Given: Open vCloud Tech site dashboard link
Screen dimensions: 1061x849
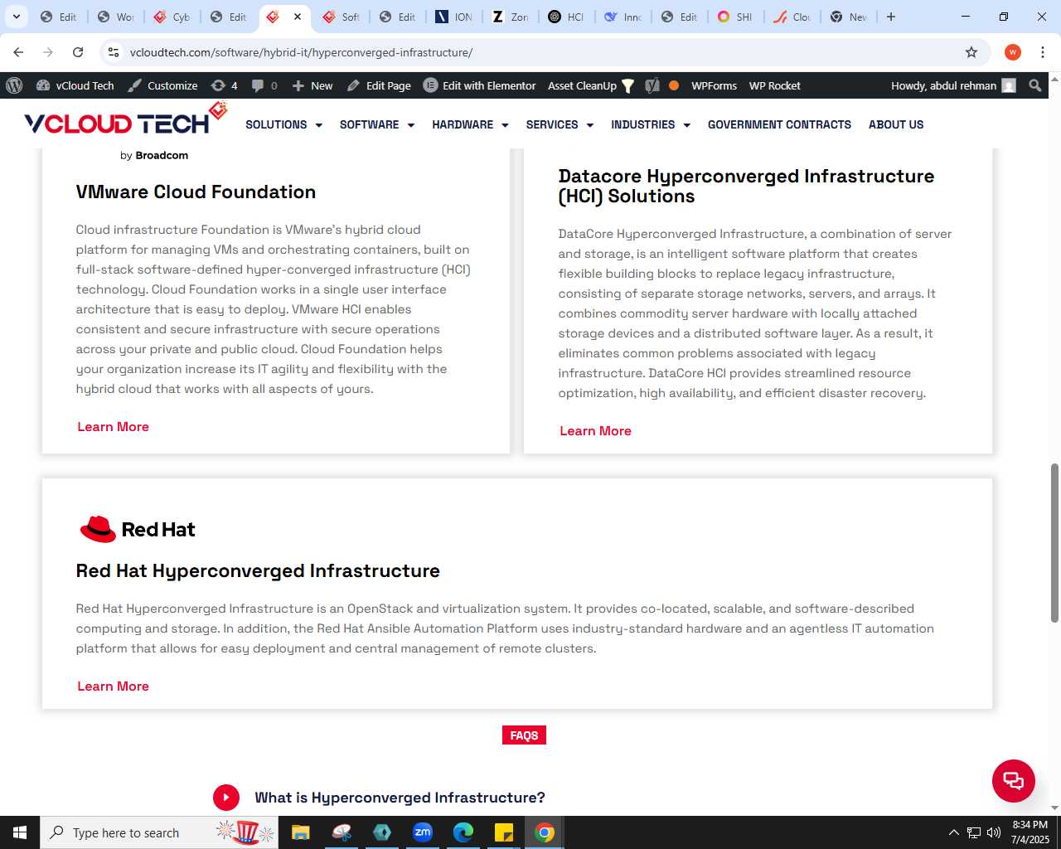Looking at the screenshot, I should 75,85.
